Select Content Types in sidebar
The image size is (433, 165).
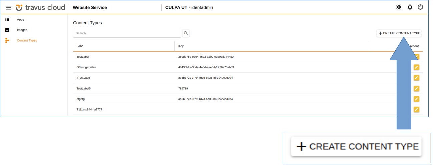pos(27,41)
